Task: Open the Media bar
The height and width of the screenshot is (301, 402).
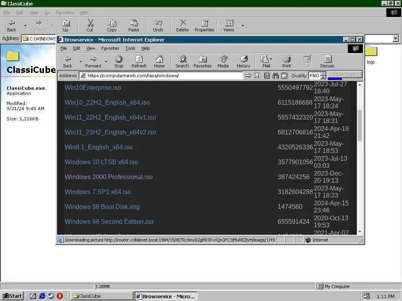Action: (x=223, y=62)
